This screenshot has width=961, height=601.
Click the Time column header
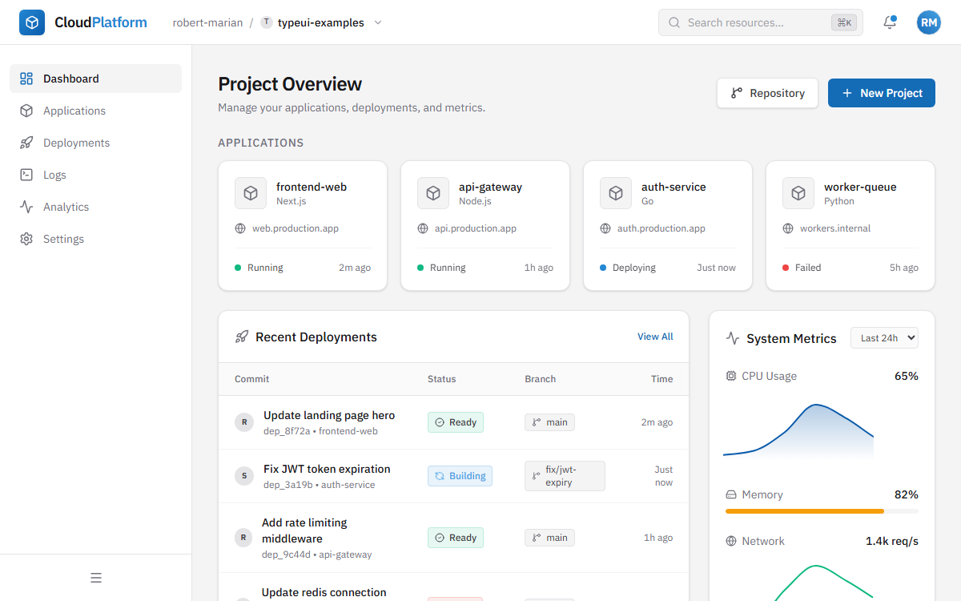click(662, 379)
